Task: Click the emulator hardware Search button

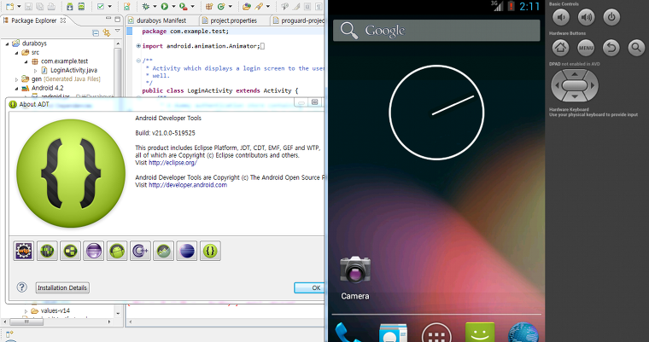Action: point(636,48)
